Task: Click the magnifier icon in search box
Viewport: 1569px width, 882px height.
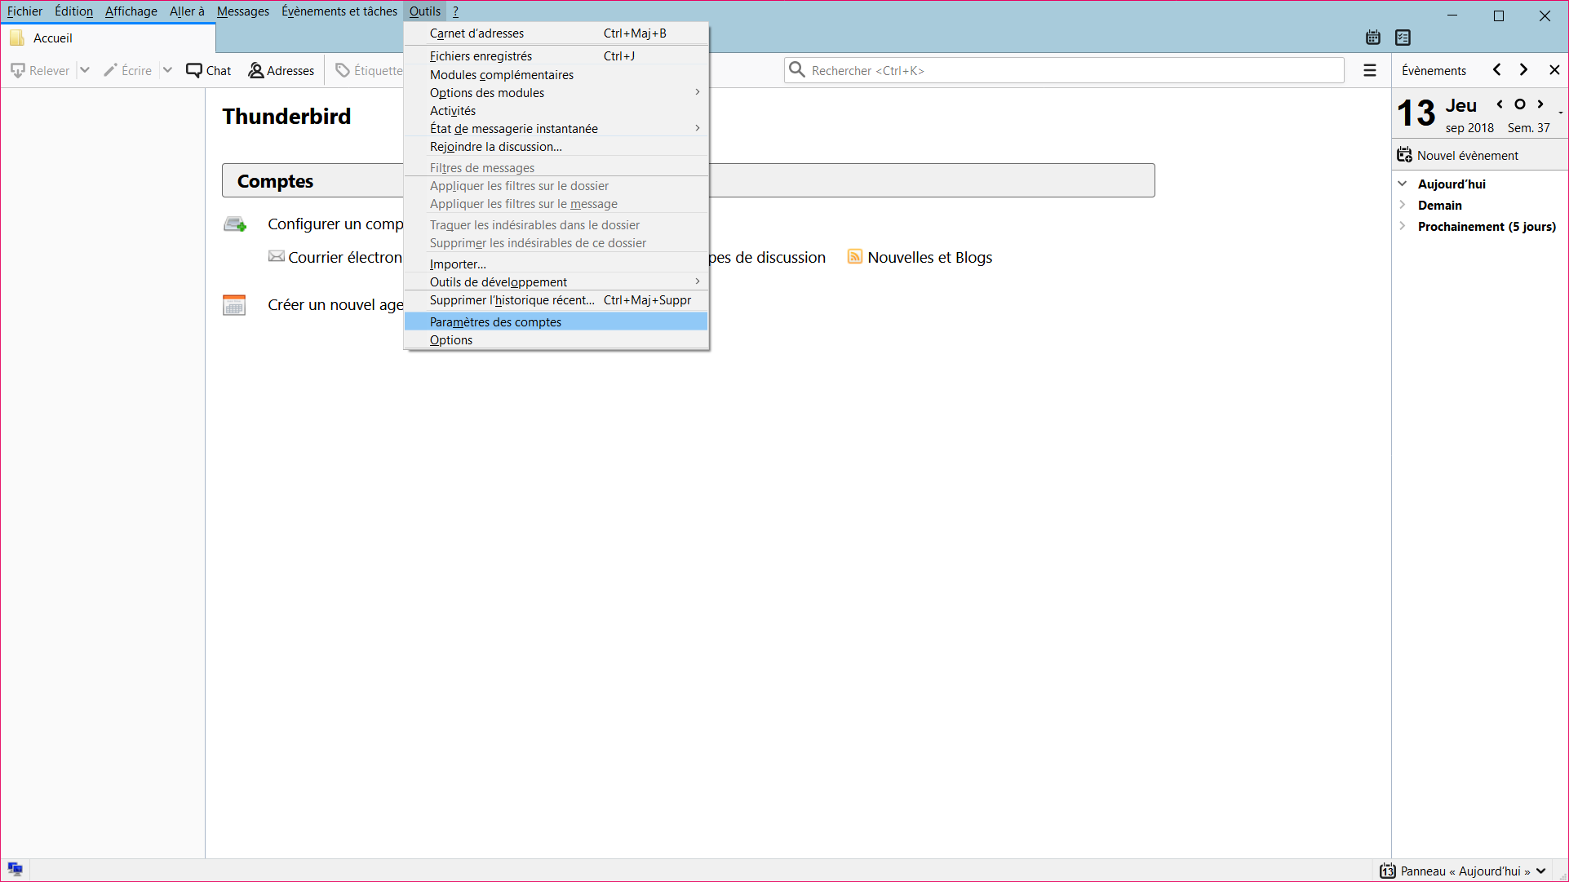Action: point(797,70)
